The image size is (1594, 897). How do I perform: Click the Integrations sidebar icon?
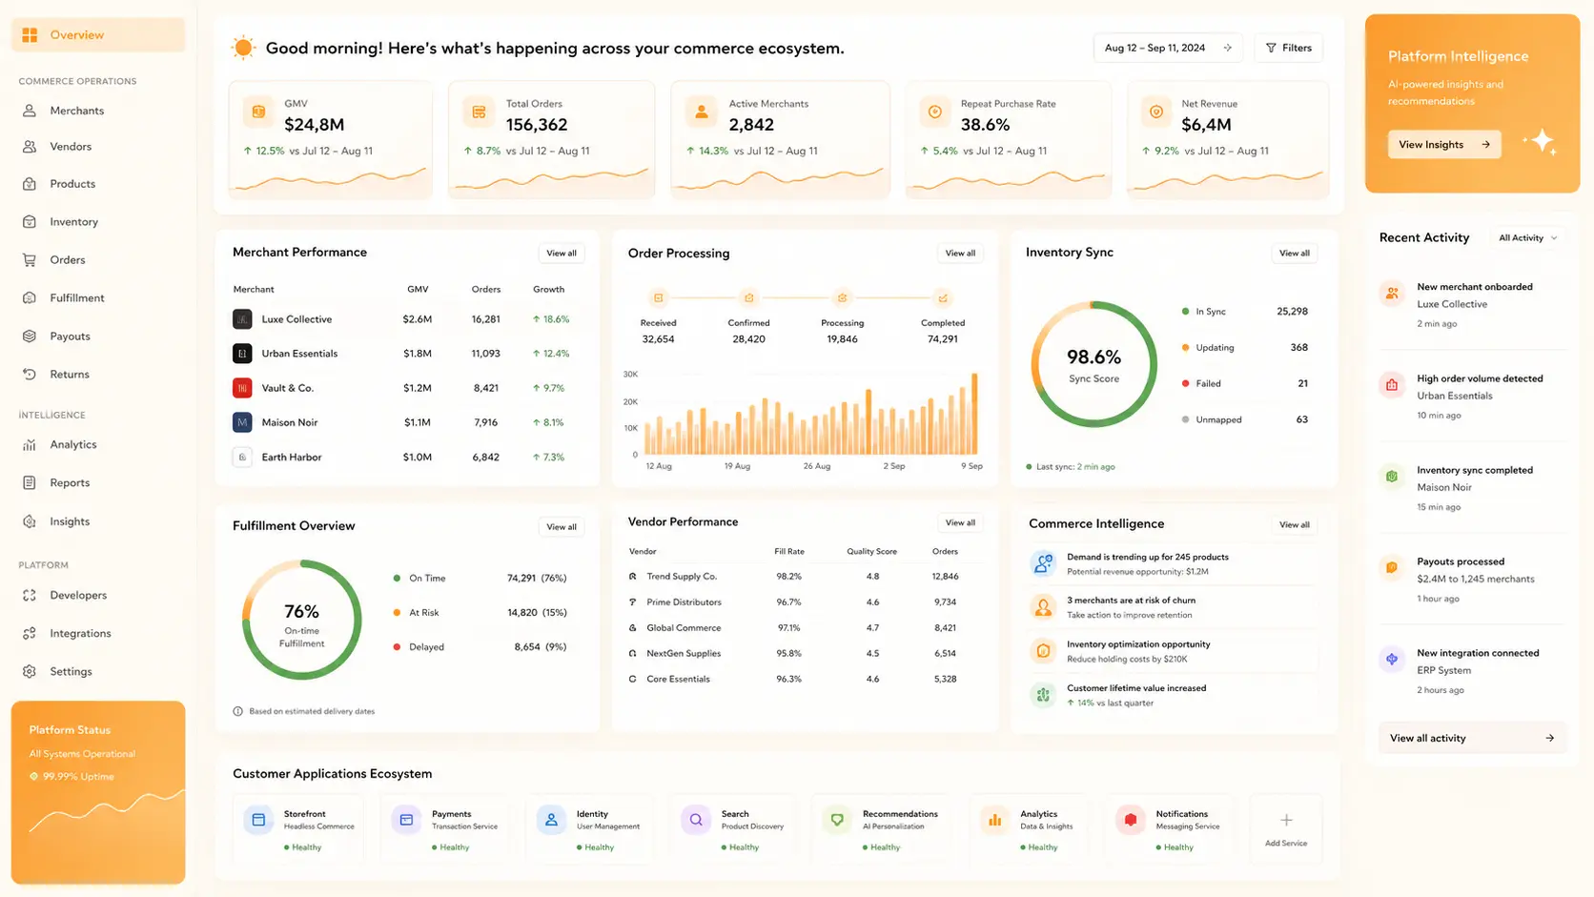click(x=30, y=634)
